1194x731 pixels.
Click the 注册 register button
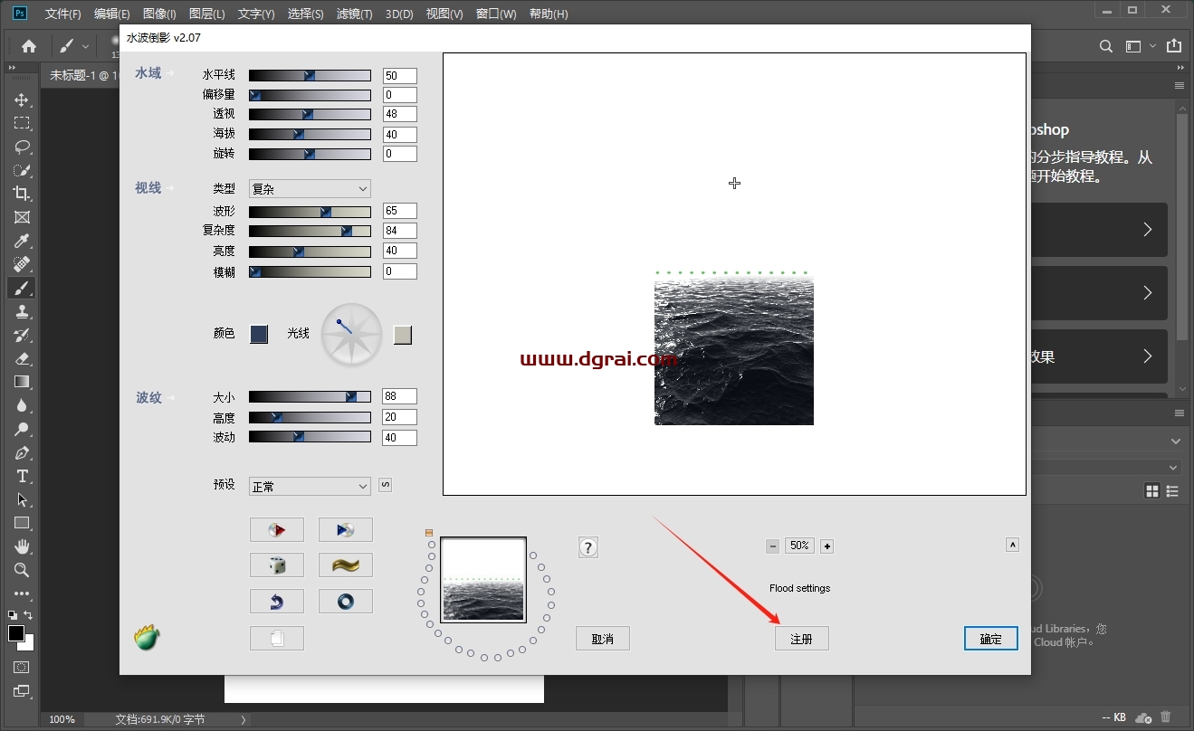point(802,639)
